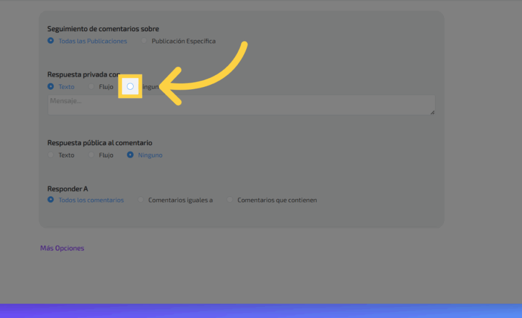
Task: Select the 'Todos los comentarios' radio button
Action: pyautogui.click(x=50, y=200)
